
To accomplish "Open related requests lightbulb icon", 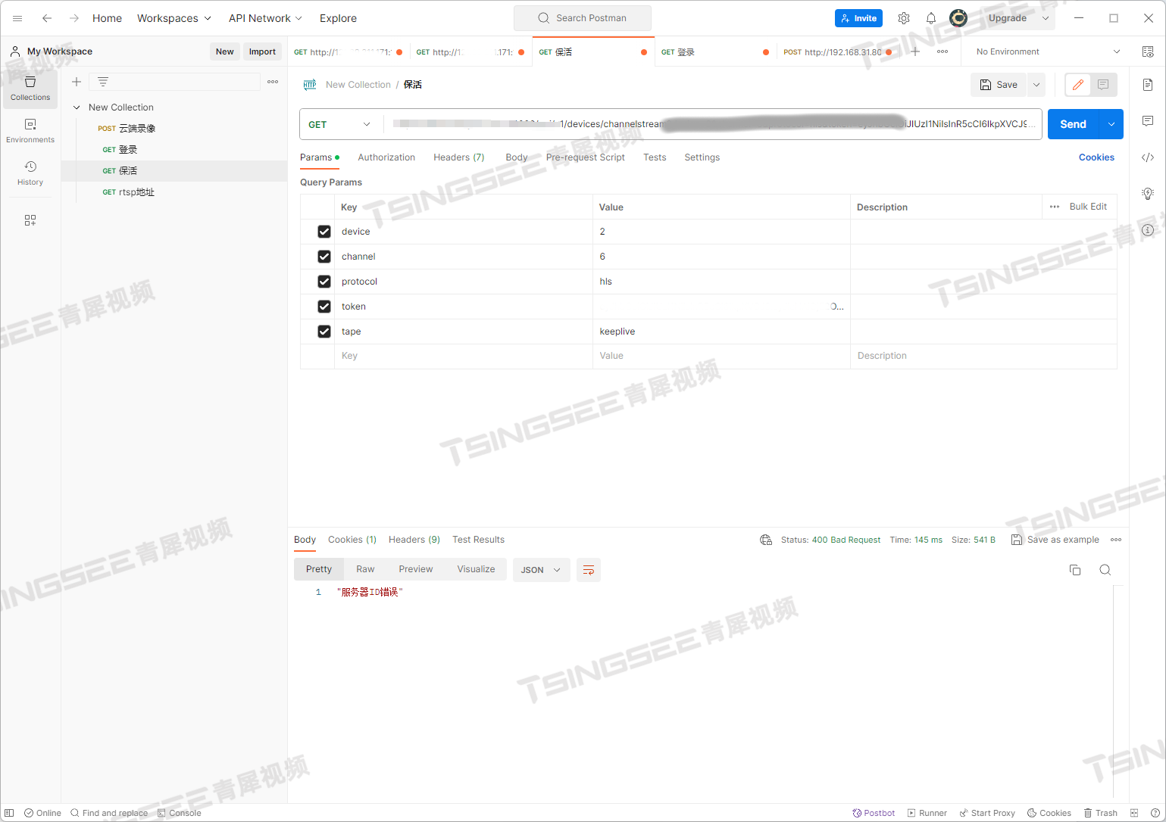I will coord(1148,194).
